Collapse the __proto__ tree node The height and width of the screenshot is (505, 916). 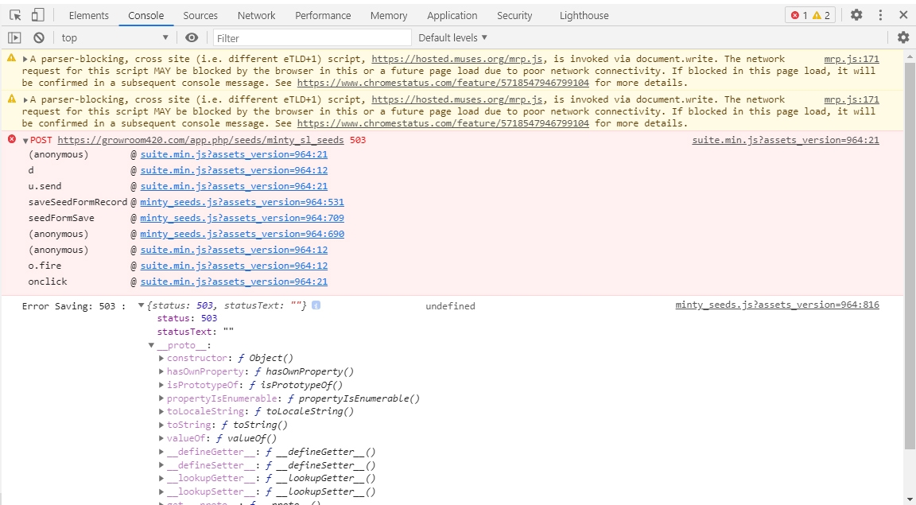coord(151,345)
